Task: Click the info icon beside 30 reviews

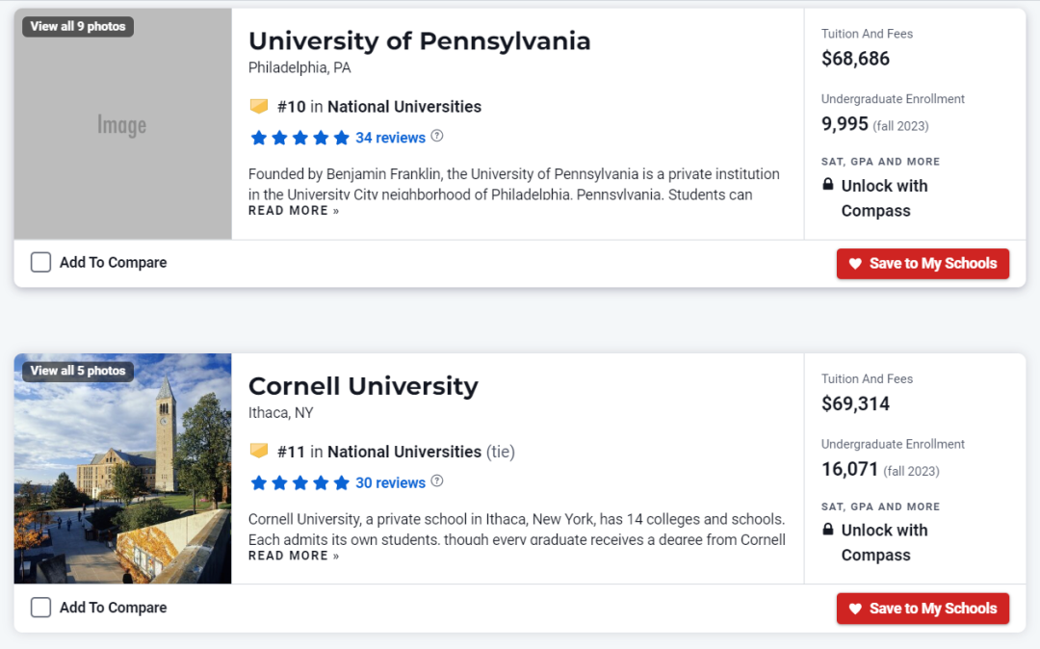Action: (x=437, y=481)
